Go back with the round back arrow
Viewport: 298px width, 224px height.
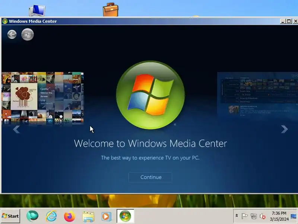point(12,34)
